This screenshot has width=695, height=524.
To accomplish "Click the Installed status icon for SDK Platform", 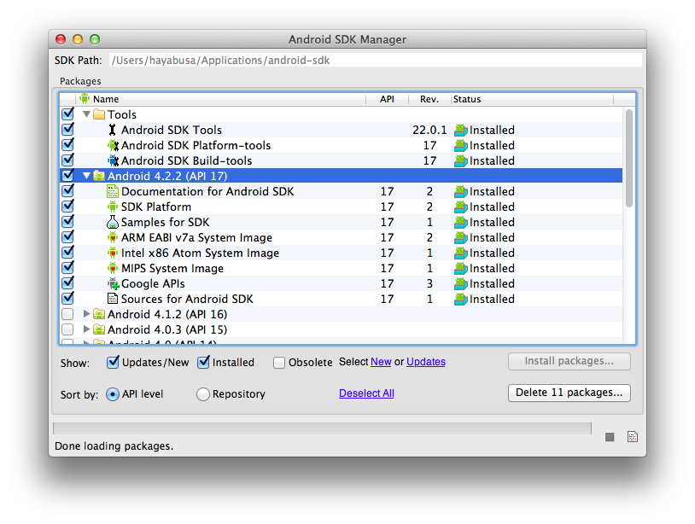I will [461, 207].
